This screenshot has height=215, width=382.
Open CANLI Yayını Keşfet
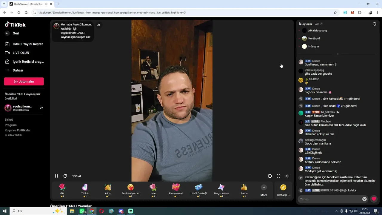[24, 44]
